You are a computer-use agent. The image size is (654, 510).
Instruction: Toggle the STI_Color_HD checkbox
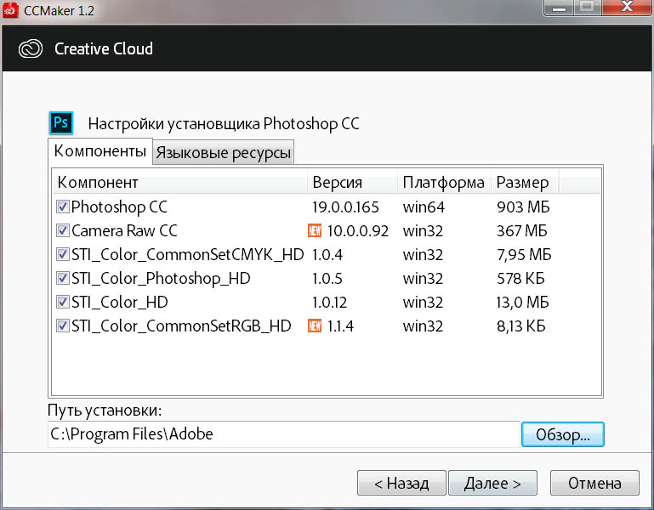(63, 302)
